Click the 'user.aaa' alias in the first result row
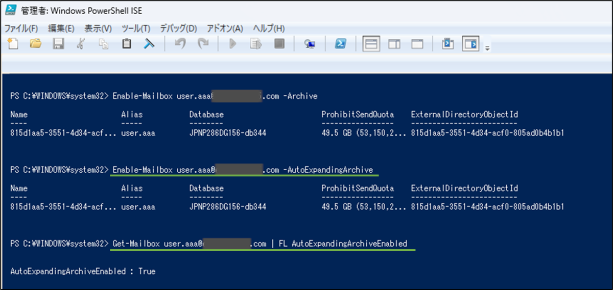Screen dimensions: 613x290 coord(138,133)
